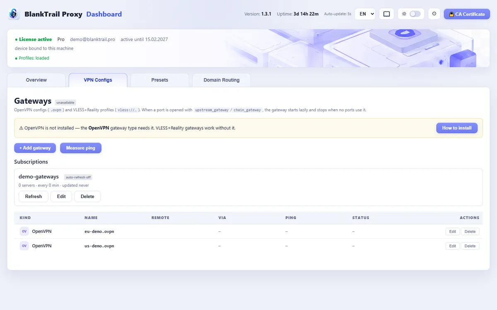Screen dimensions: 497x310
Task: Click the KIND column header
Action: pos(25,218)
